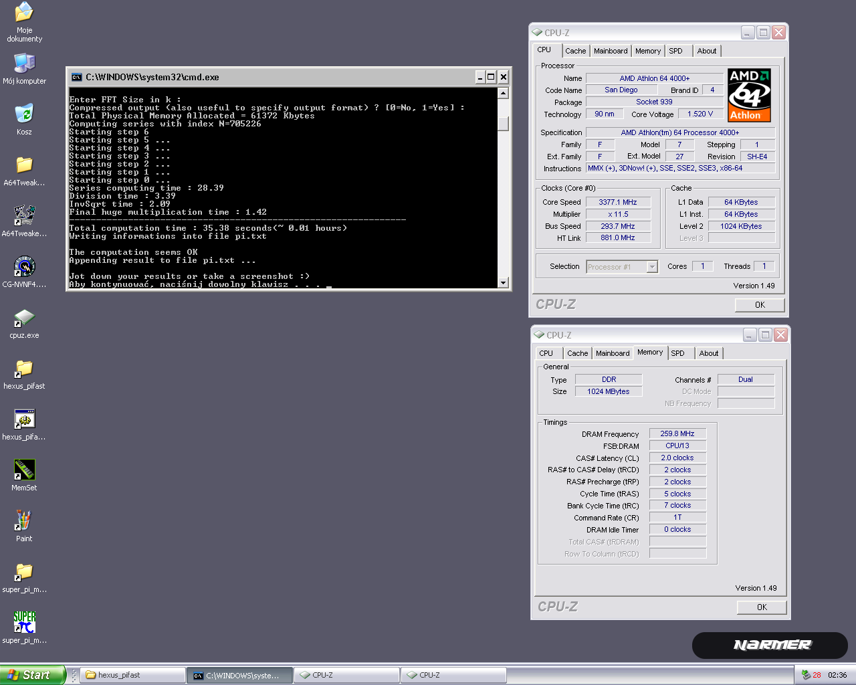
Task: Click Name field AMD Athlon 64 4000+
Action: point(655,78)
